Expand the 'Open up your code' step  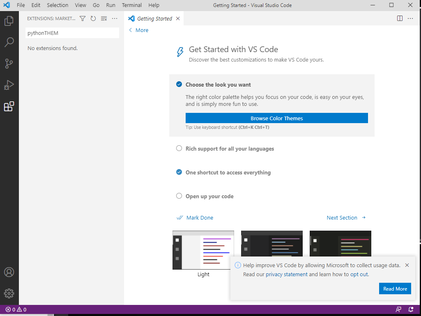pos(209,196)
